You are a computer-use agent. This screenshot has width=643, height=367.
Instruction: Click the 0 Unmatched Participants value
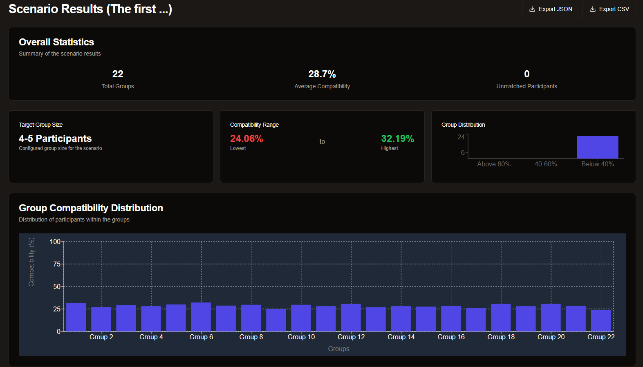click(x=527, y=74)
